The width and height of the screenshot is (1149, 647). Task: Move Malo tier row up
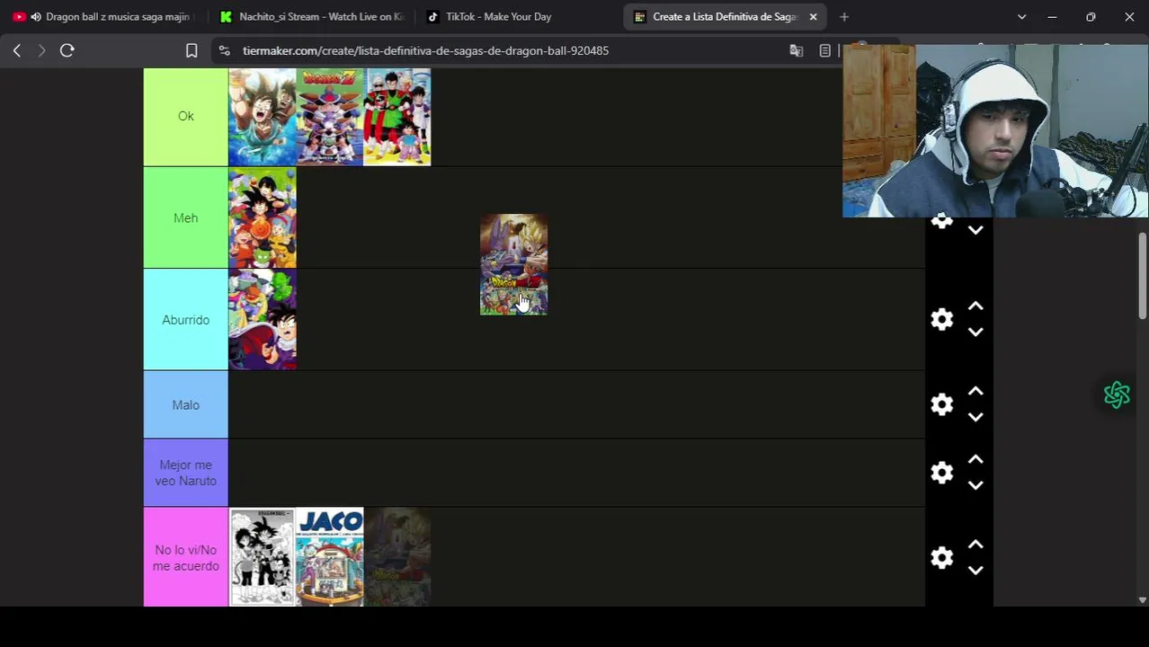click(x=975, y=392)
